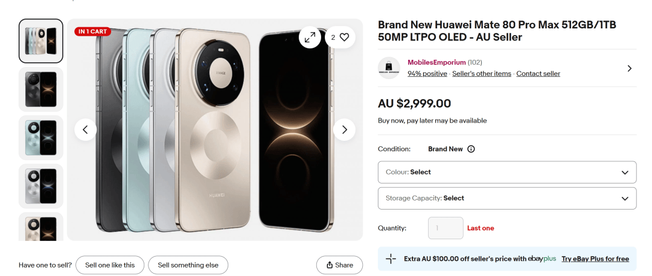Click the eBay Plus discount icon
This screenshot has width=652, height=276.
click(x=391, y=259)
